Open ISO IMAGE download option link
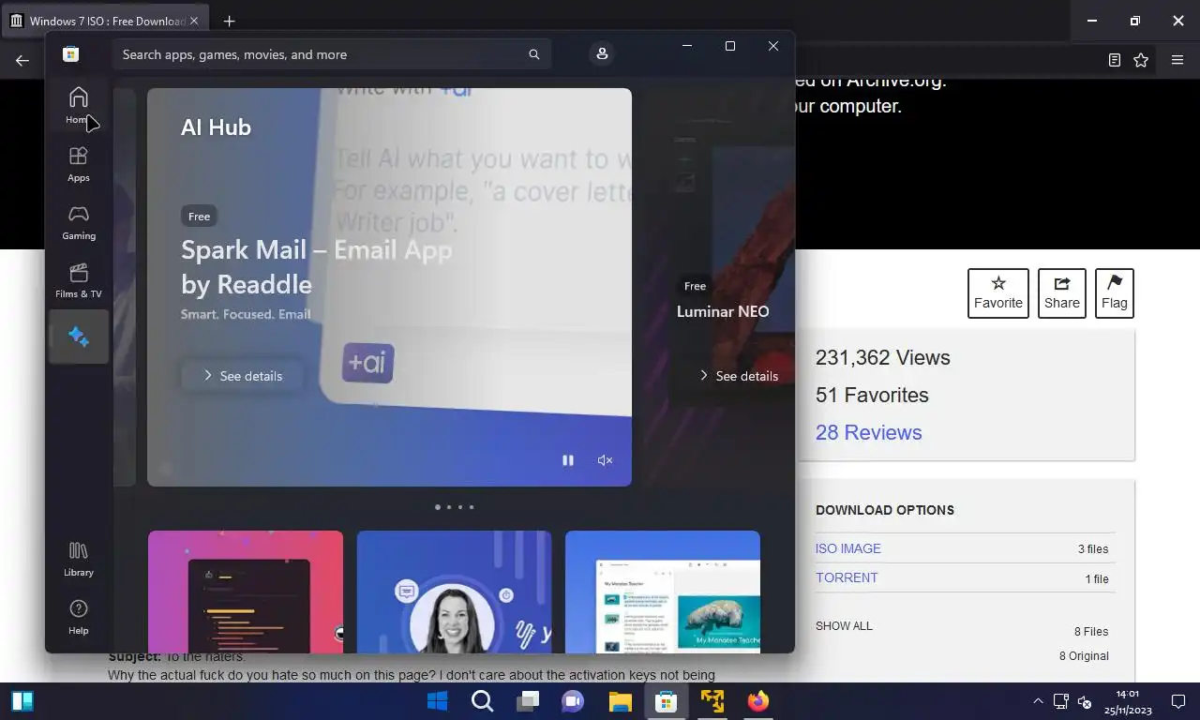The image size is (1200, 720). point(848,548)
